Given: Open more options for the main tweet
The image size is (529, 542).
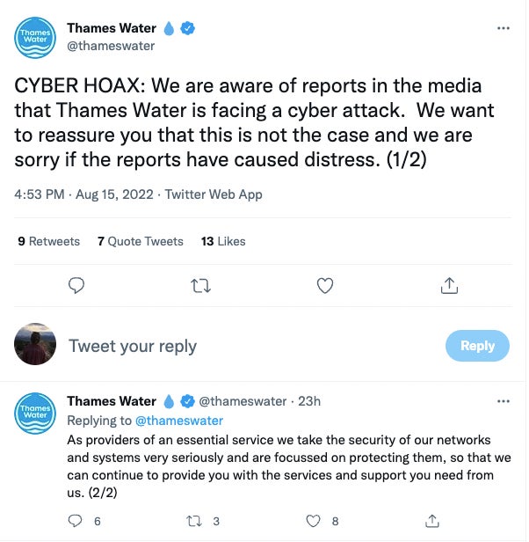Looking at the screenshot, I should click(x=504, y=28).
